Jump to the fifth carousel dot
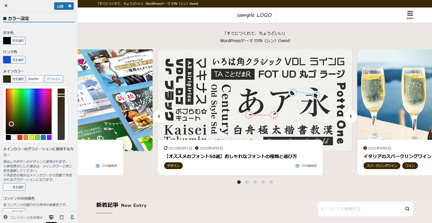432x223 pixels. pyautogui.click(x=271, y=182)
